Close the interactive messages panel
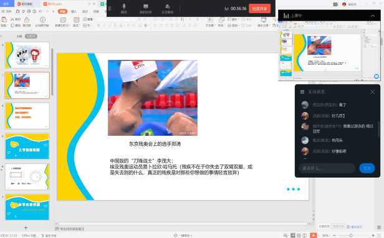The image size is (384, 238). pos(373,92)
